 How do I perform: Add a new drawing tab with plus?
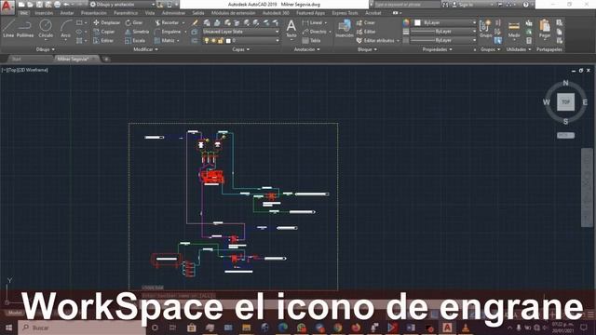tap(106, 59)
